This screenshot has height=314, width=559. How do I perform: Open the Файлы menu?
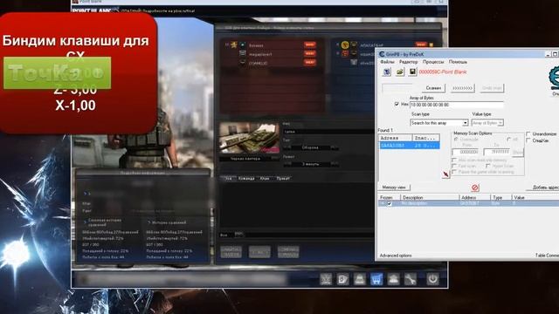pos(387,62)
